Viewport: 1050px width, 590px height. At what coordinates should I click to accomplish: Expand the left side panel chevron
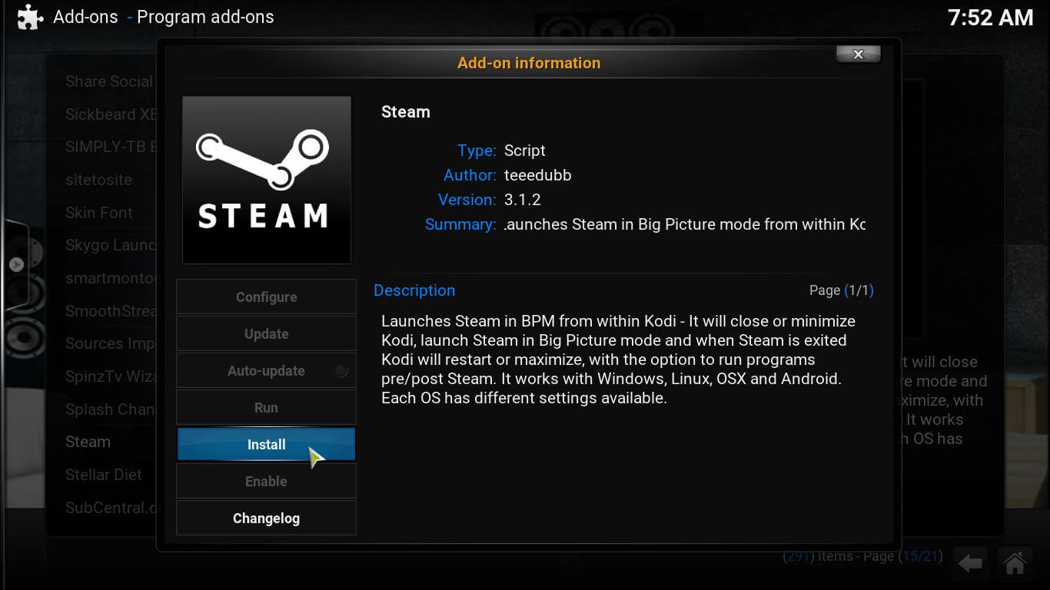[17, 264]
